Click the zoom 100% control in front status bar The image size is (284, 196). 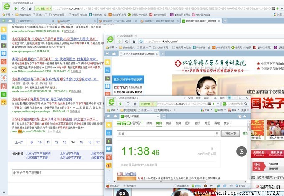(240, 186)
